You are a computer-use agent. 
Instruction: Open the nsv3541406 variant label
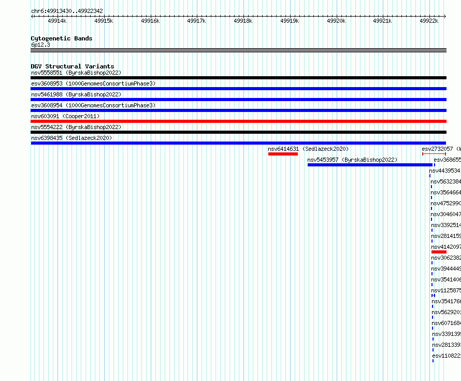(446, 279)
